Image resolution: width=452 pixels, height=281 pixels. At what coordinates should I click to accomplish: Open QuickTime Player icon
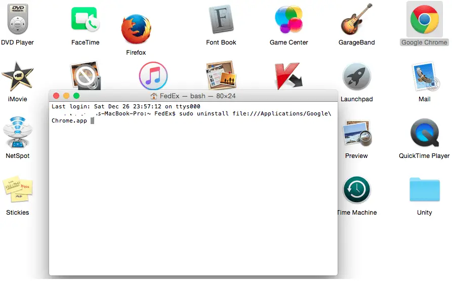pyautogui.click(x=425, y=133)
